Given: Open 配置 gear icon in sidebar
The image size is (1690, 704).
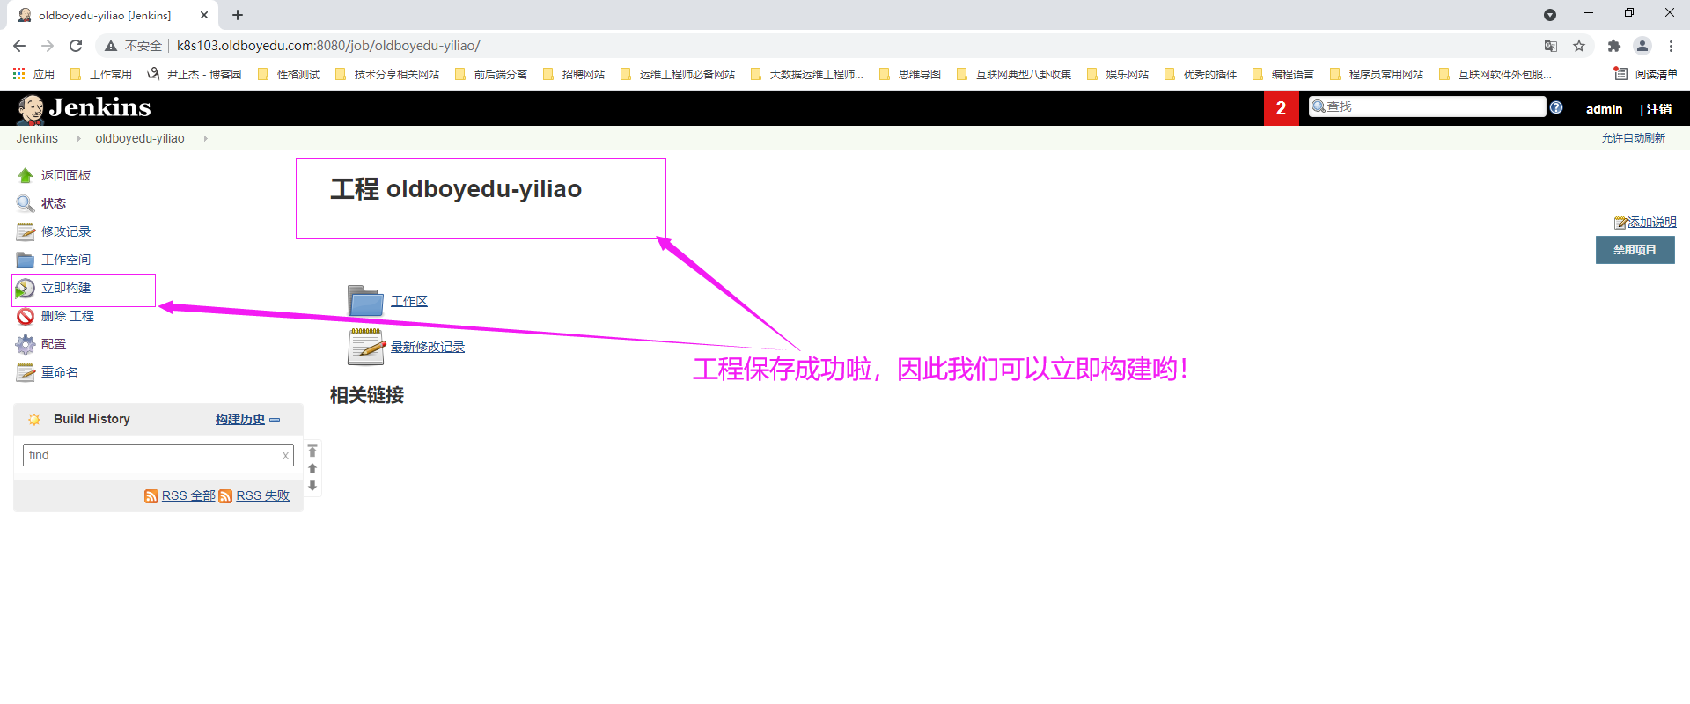Looking at the screenshot, I should click(x=26, y=345).
